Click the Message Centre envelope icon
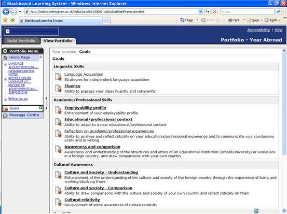Image resolution: width=287 pixels, height=214 pixels. click(x=5, y=116)
